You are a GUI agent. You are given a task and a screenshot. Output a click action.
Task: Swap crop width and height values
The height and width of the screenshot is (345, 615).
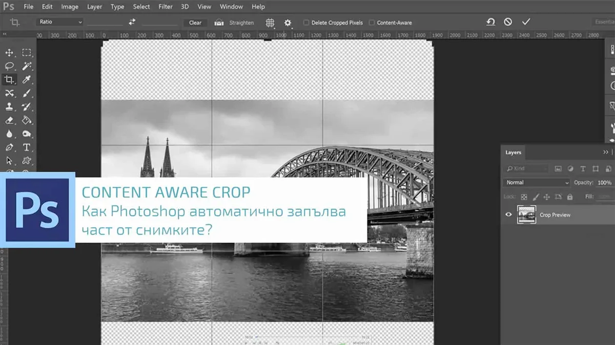[x=132, y=23]
